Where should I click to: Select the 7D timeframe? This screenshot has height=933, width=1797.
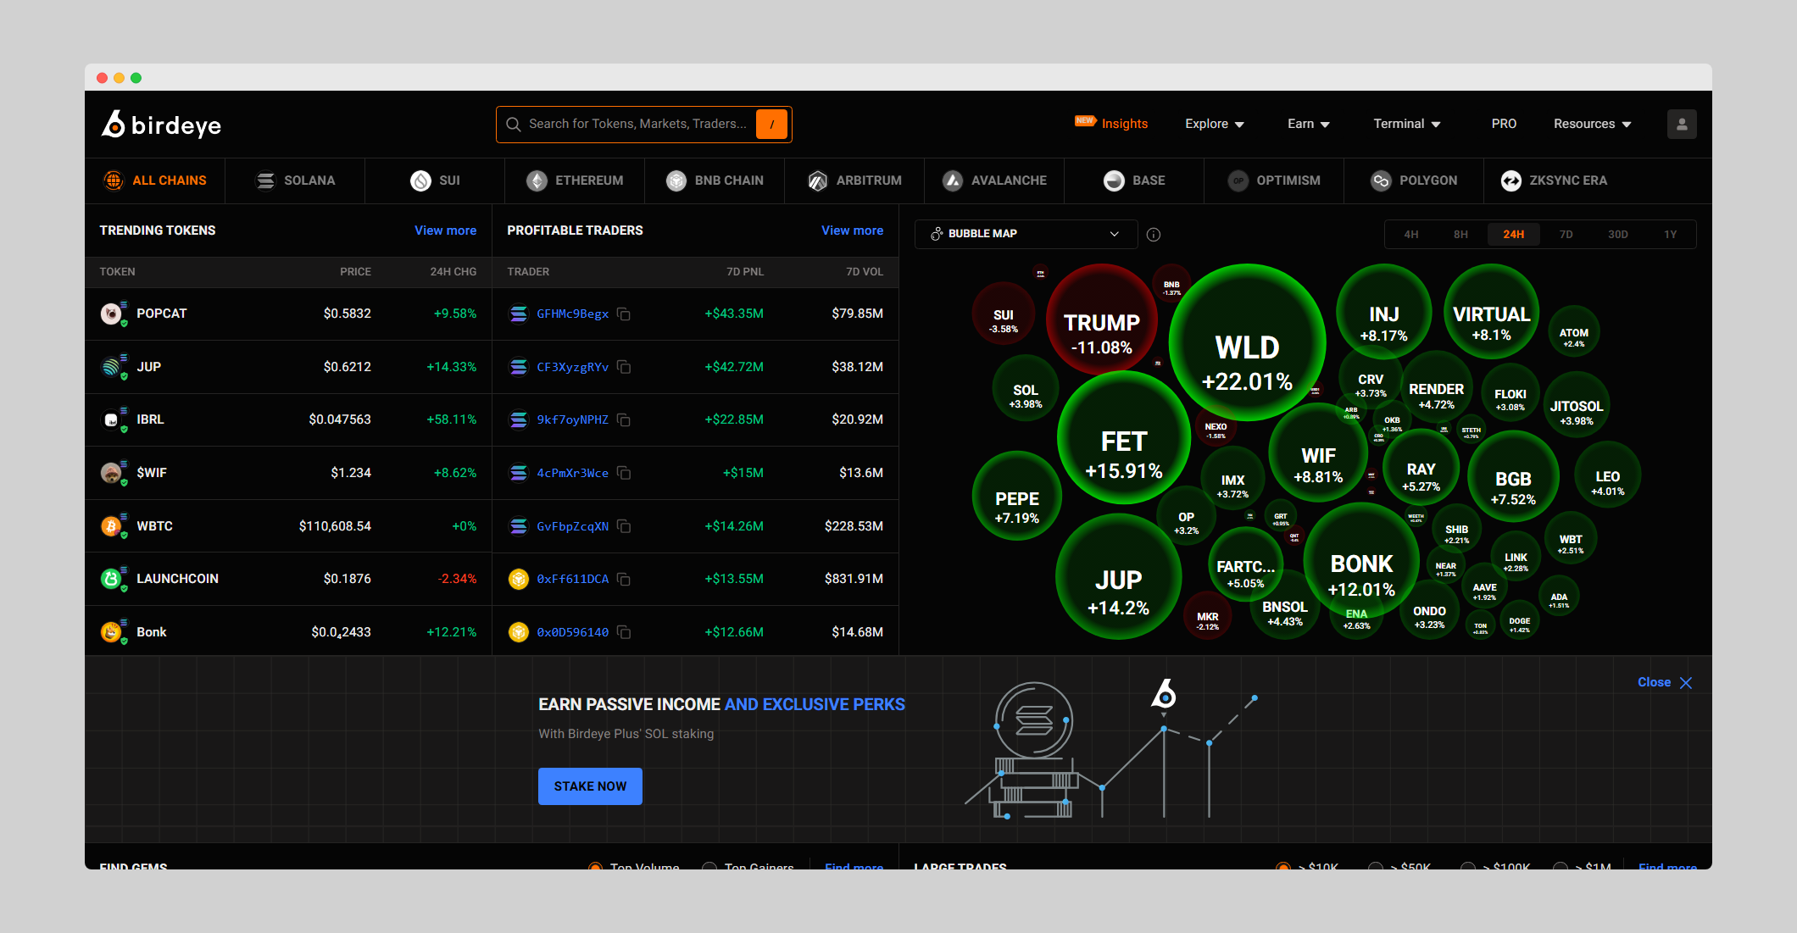pos(1566,235)
